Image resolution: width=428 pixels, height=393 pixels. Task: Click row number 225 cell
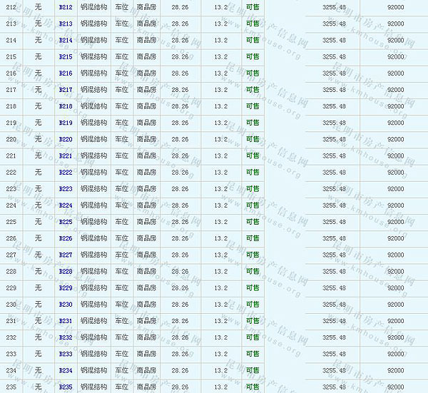point(11,222)
